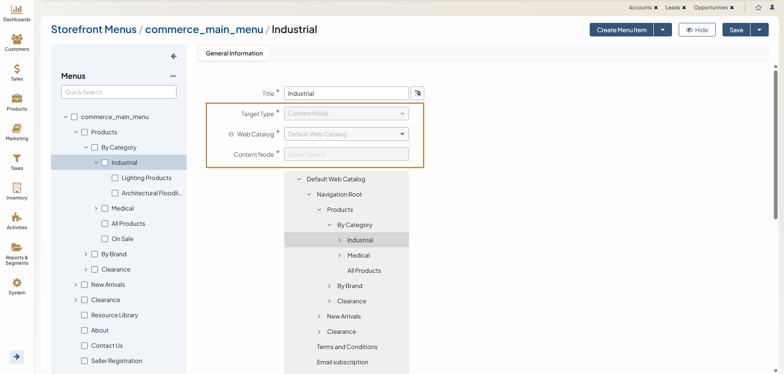
Task: Tick the Resource Library checkbox
Action: click(x=84, y=315)
